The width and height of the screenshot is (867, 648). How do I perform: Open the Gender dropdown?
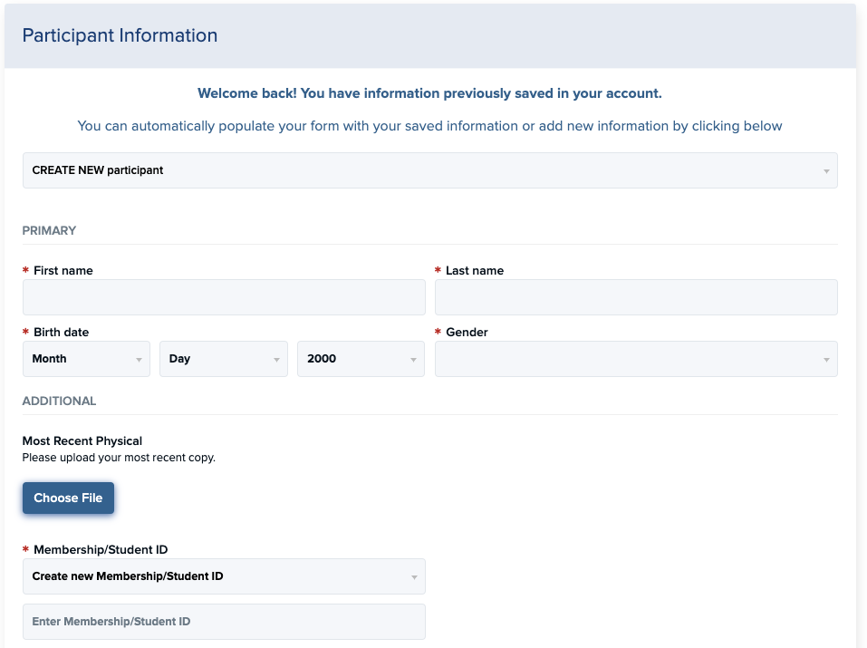pyautogui.click(x=636, y=359)
